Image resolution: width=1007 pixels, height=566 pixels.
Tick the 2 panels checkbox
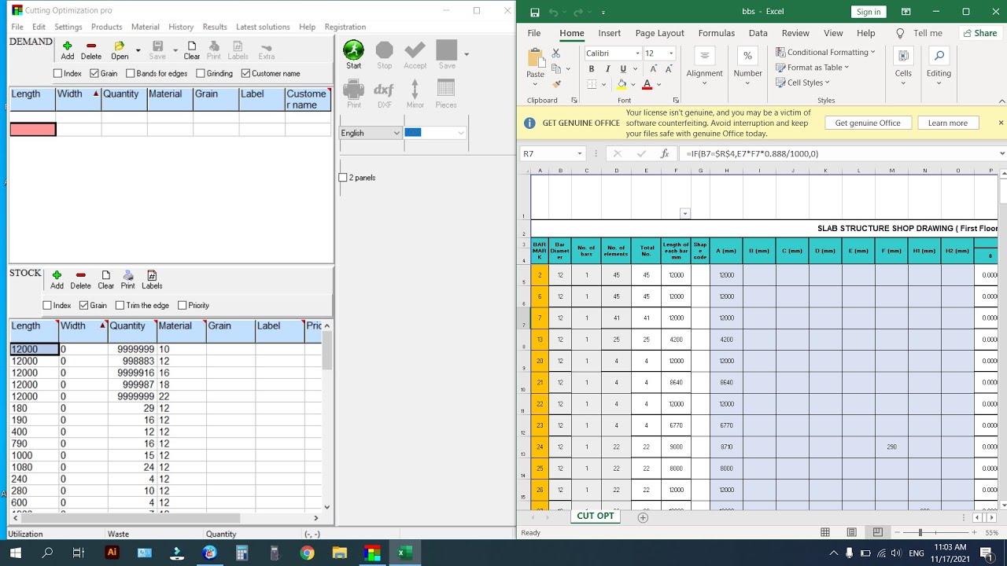[343, 178]
